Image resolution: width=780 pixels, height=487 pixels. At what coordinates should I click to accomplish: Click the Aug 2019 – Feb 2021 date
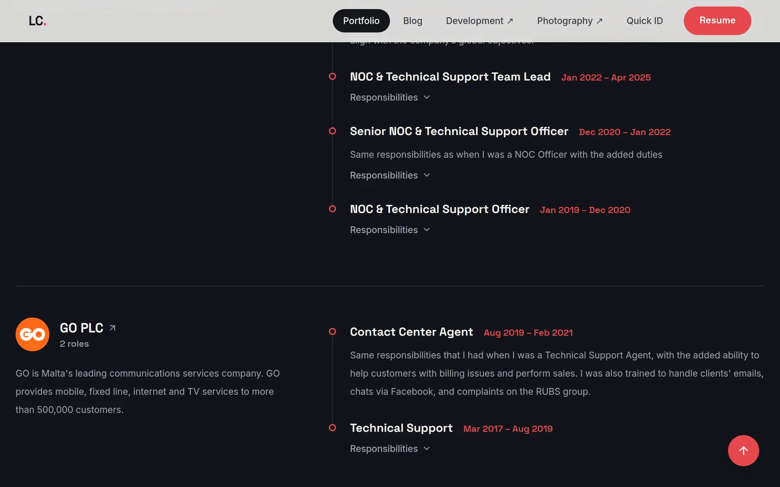(528, 333)
